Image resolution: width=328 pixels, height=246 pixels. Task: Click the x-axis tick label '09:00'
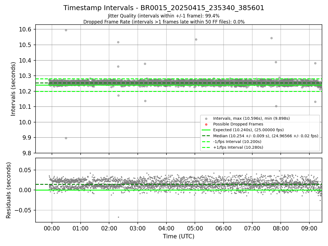point(309,229)
